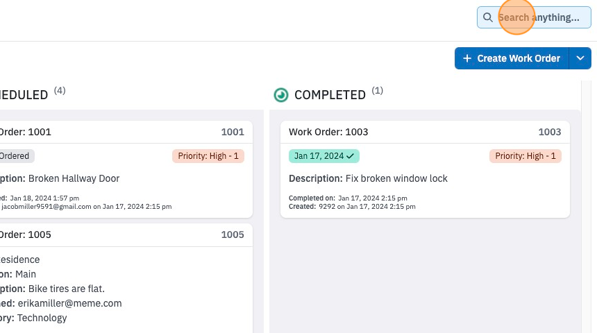
Task: Click the Create Work Order button
Action: point(512,58)
